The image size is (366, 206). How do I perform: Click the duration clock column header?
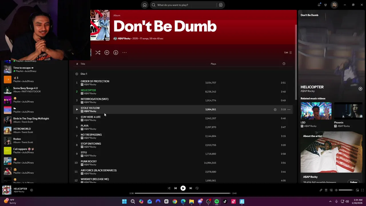(284, 64)
